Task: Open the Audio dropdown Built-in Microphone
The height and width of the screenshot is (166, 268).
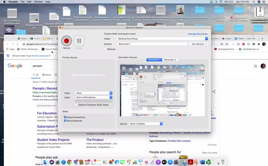Action: point(94,97)
